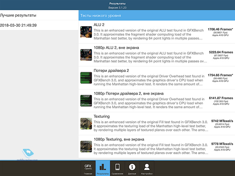Image resolution: width=235 pixels, height=176 pixels.
Task: Open the GFX OpenGL Главная tab
Action: tap(88, 168)
